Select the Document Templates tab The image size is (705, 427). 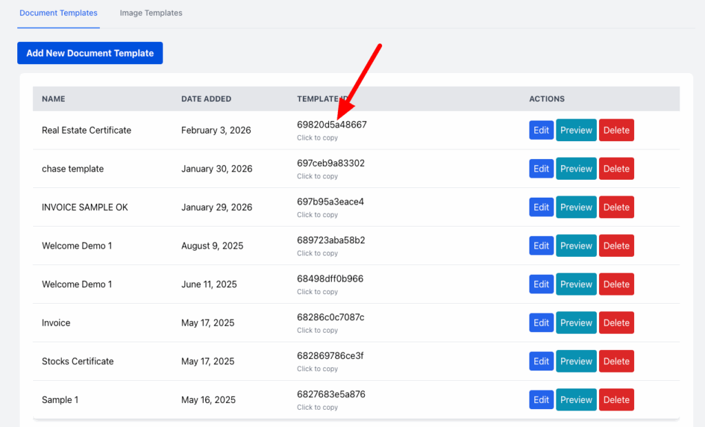click(x=58, y=12)
